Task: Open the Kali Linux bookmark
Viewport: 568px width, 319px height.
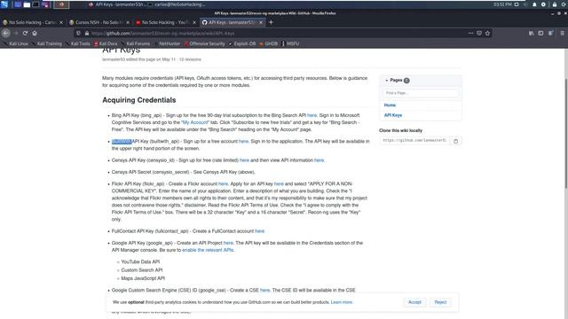Action: click(16, 43)
